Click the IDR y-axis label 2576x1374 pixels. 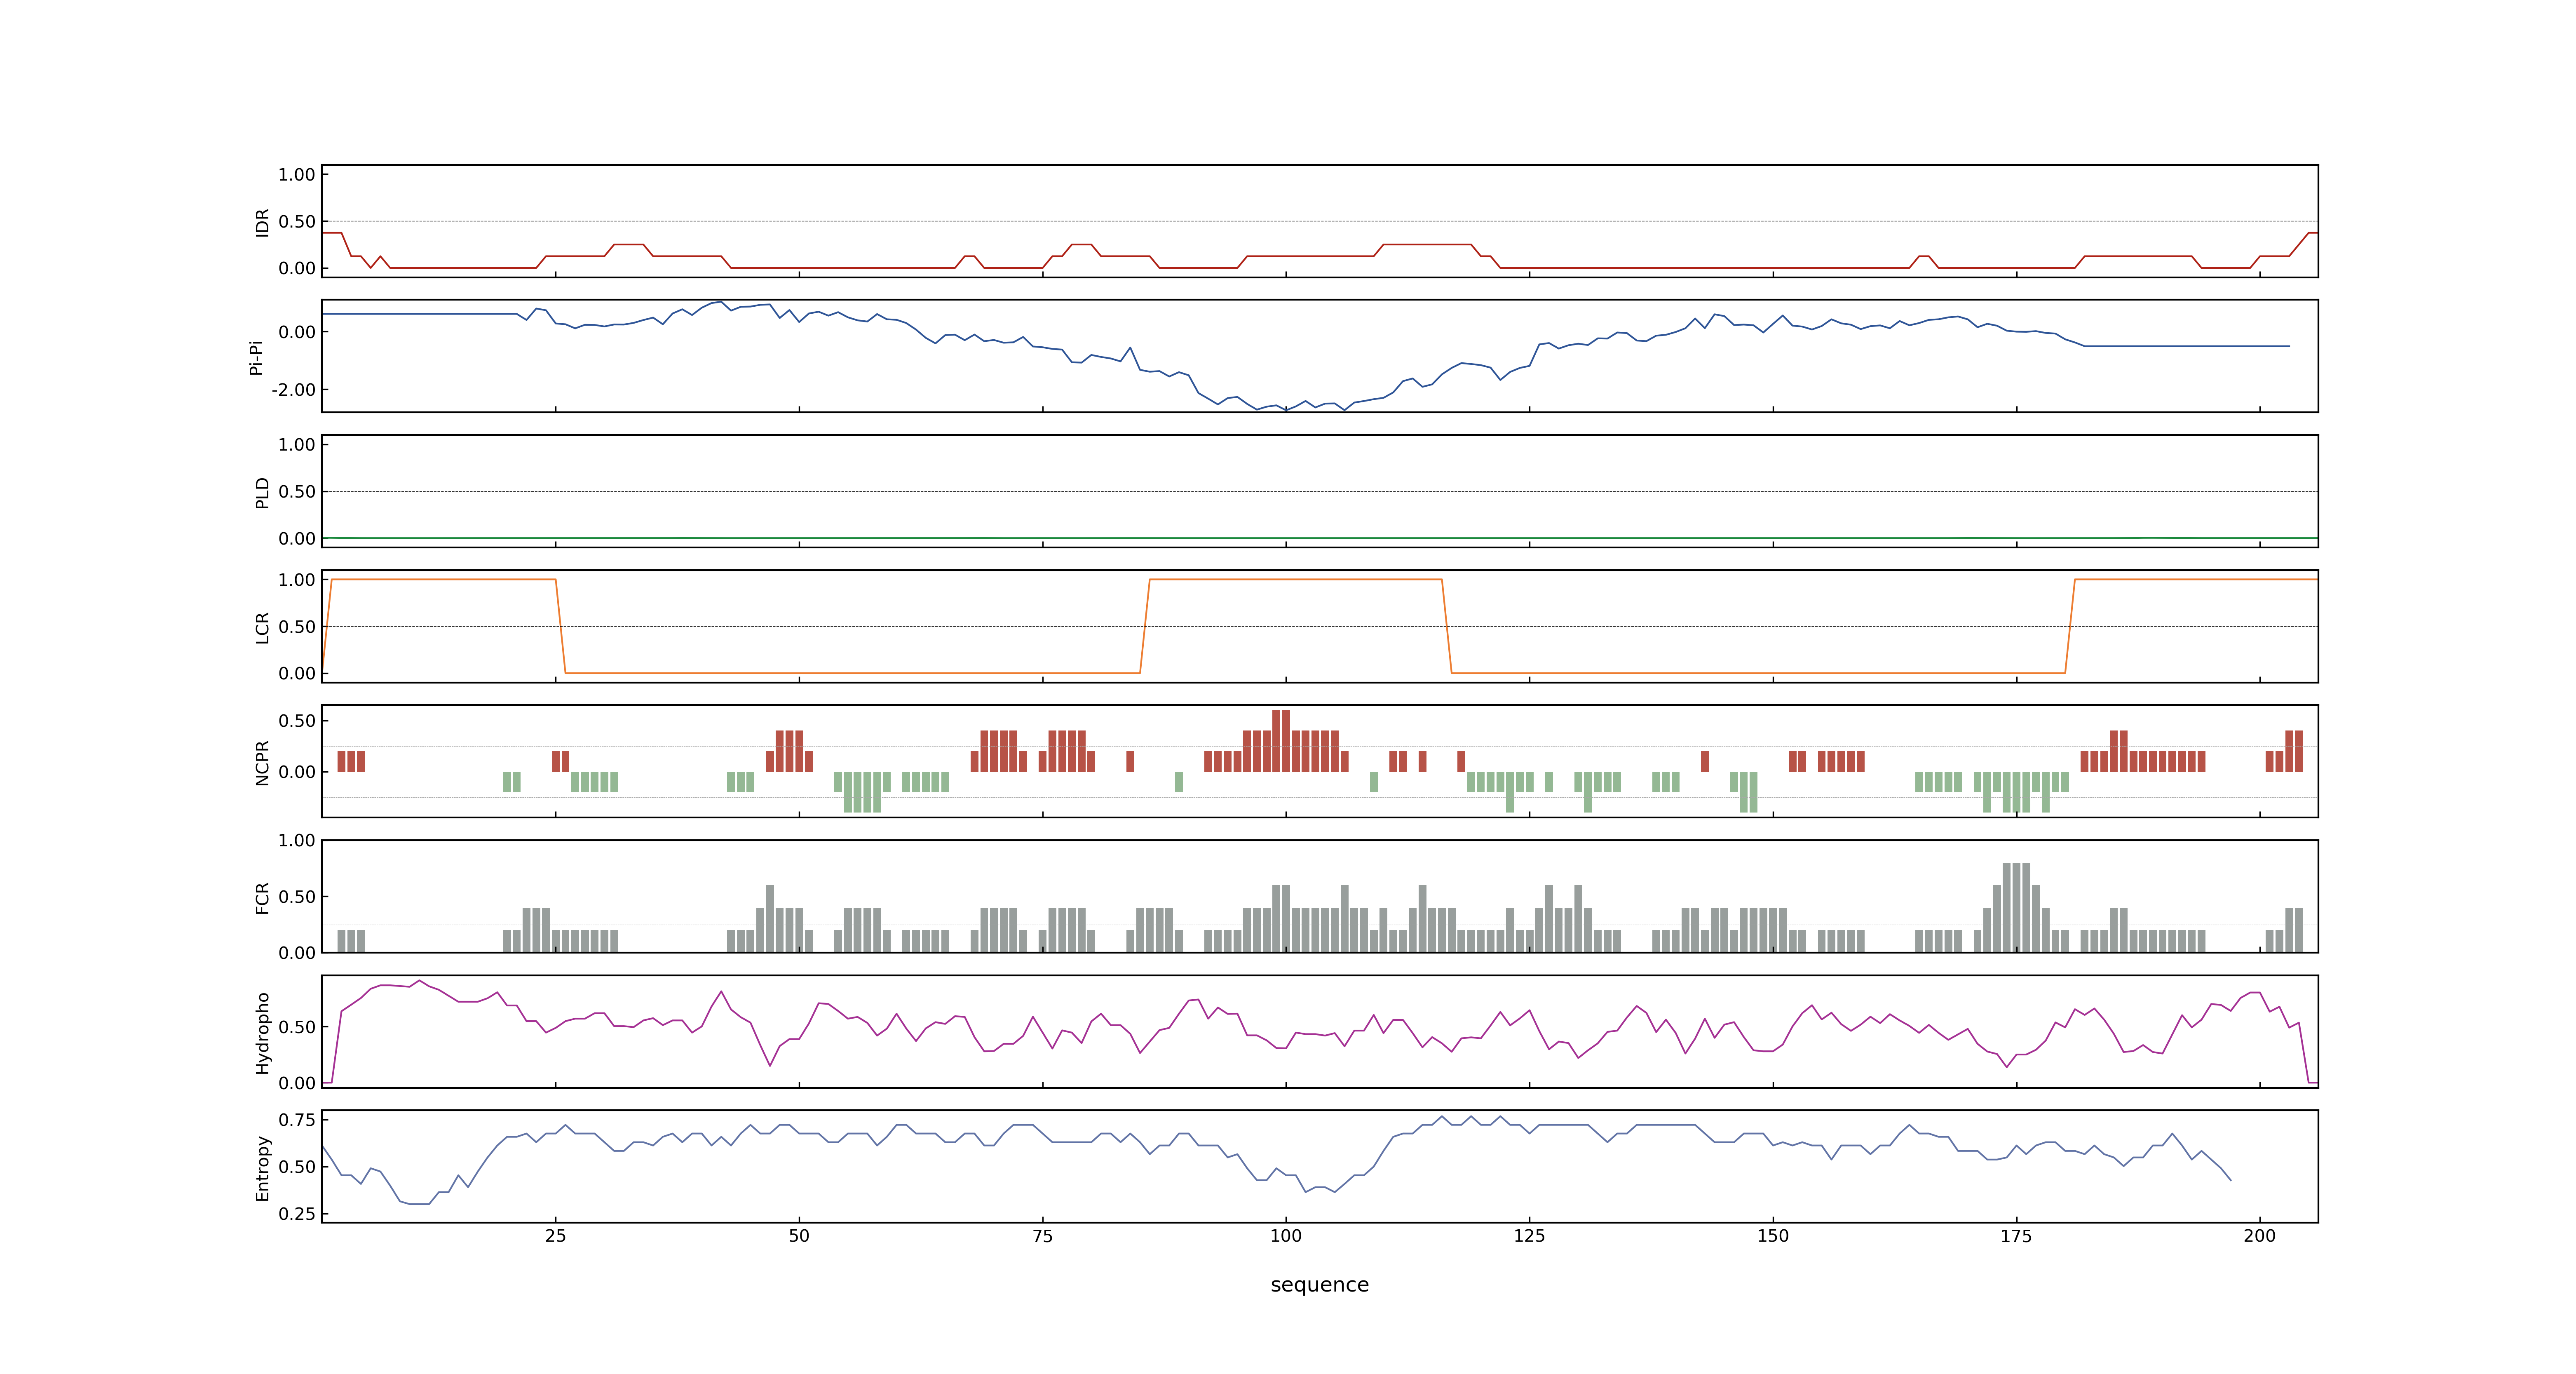tap(262, 222)
